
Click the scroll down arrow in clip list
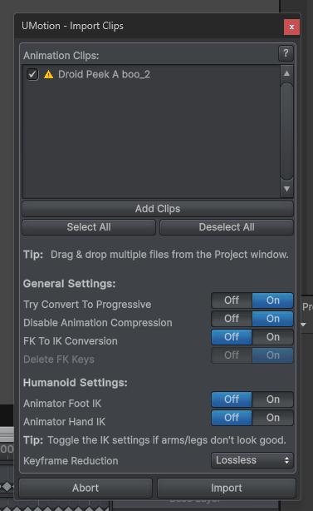click(286, 189)
